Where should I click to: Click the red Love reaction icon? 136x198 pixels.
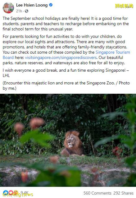point(11,193)
